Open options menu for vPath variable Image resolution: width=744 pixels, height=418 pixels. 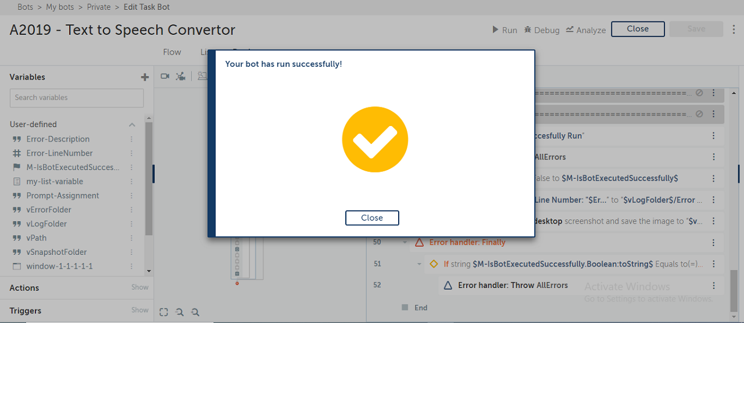[131, 238]
